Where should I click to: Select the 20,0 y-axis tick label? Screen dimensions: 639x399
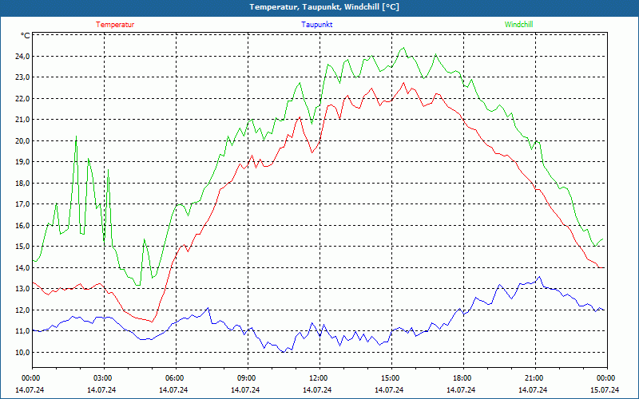point(22,141)
